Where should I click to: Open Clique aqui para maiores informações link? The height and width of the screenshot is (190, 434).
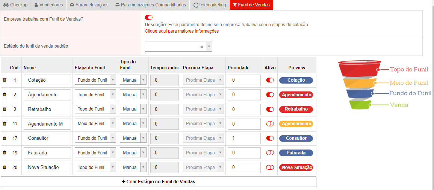click(x=181, y=31)
